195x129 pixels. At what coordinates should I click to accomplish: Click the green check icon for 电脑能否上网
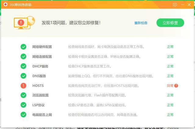coord(23,115)
